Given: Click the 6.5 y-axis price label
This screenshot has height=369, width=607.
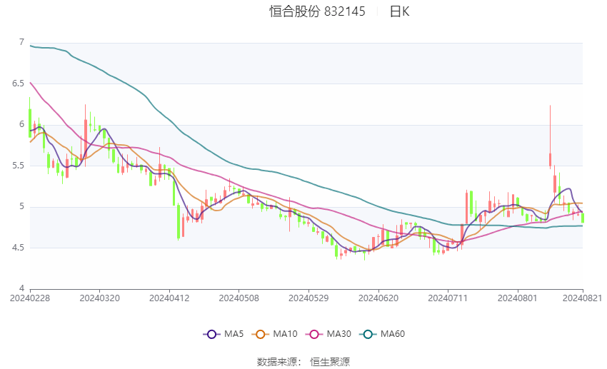Looking at the screenshot, I should pos(18,84).
